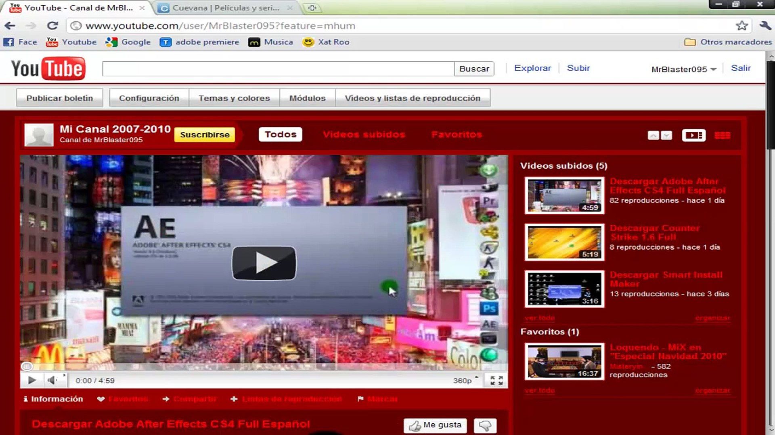The image size is (775, 435).
Task: Switch to the Cuevana browser tab
Action: click(x=225, y=8)
